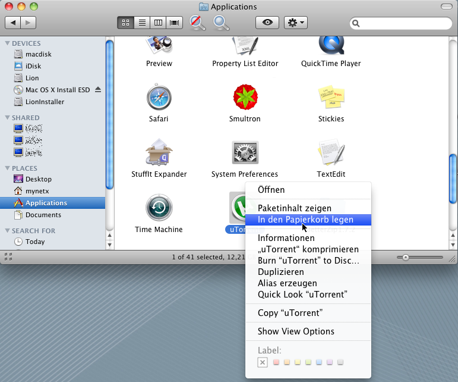The image size is (458, 382).
Task: Collapse the SHARED section
Action: pos(8,118)
